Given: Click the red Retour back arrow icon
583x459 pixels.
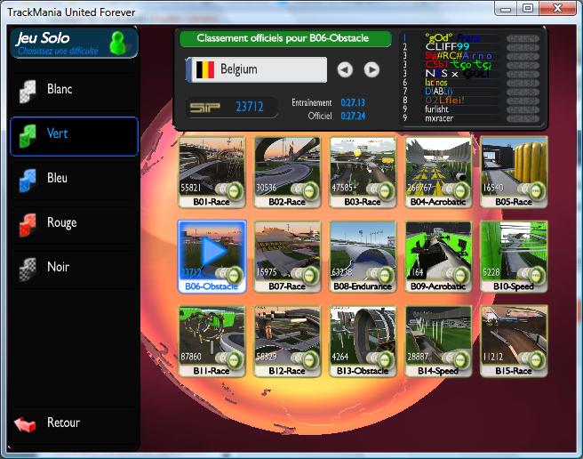Looking at the screenshot, I should 26,424.
